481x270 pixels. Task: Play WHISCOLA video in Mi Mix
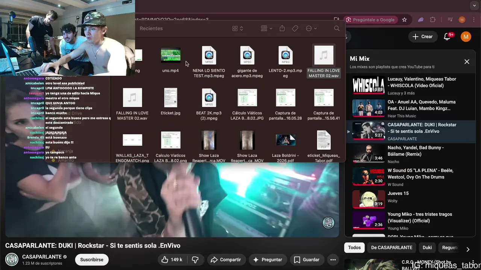click(369, 85)
